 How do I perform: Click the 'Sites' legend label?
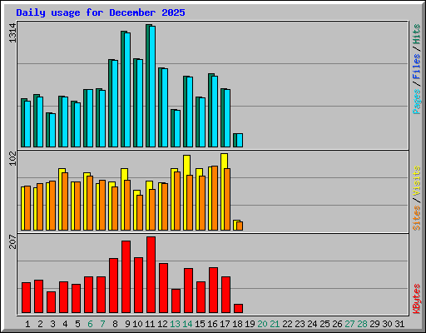click(x=416, y=218)
